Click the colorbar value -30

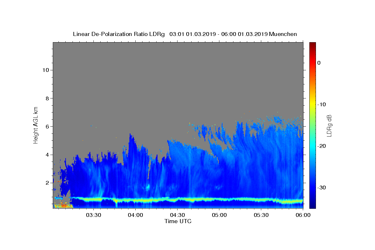[x=322, y=187]
